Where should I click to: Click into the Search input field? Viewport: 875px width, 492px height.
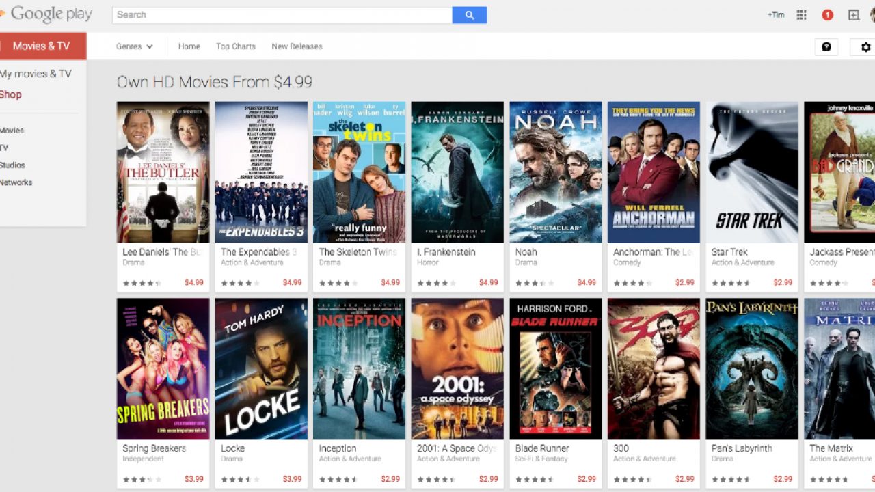(282, 15)
